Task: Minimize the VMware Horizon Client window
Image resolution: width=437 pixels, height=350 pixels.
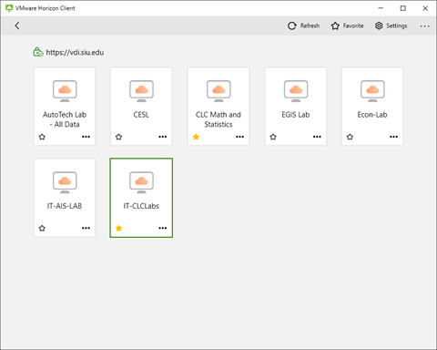Action: click(x=381, y=8)
